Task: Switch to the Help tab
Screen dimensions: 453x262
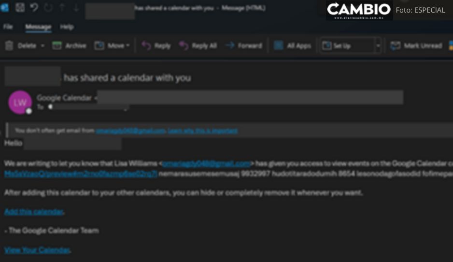Action: 67,27
